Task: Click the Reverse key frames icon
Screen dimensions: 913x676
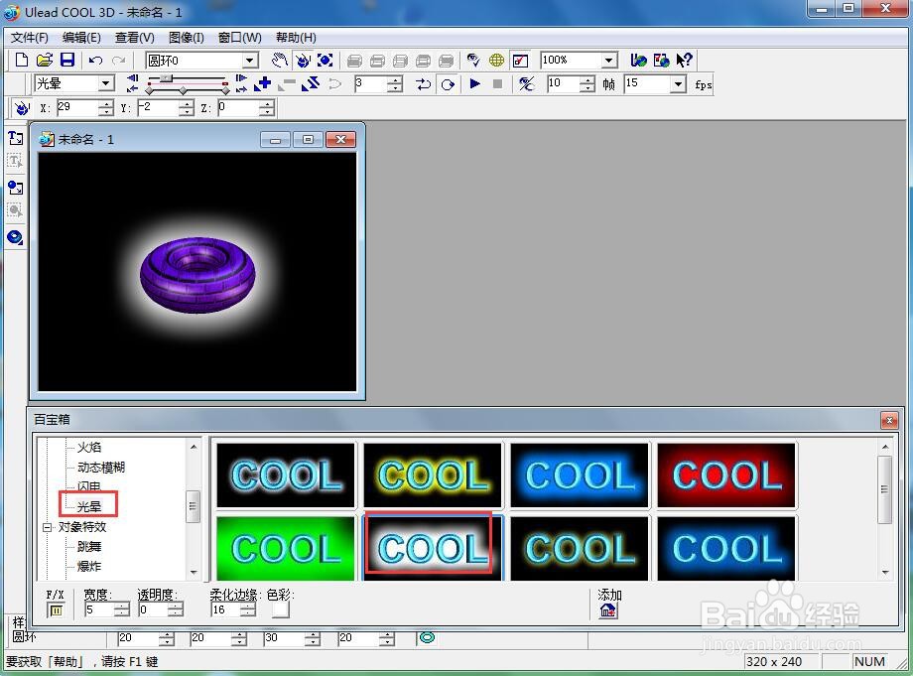Action: point(311,83)
